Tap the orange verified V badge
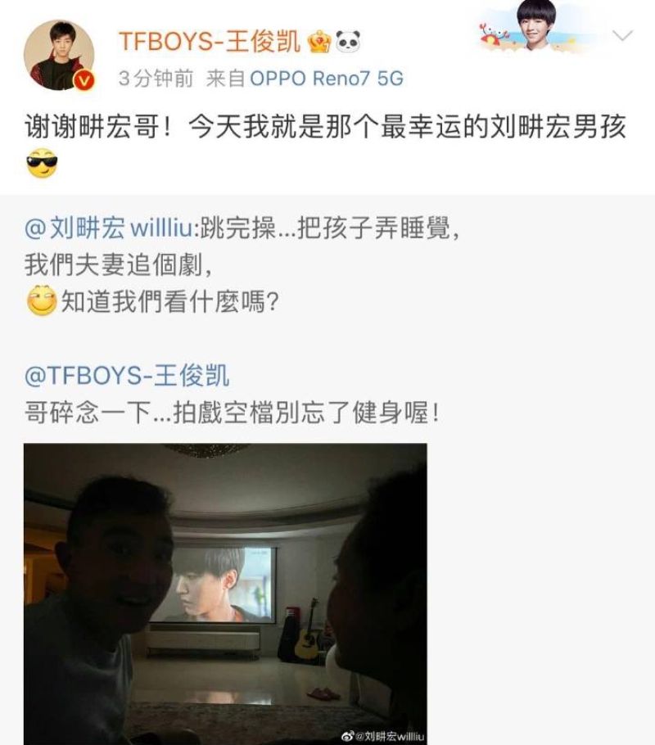The image size is (655, 745). (x=84, y=80)
